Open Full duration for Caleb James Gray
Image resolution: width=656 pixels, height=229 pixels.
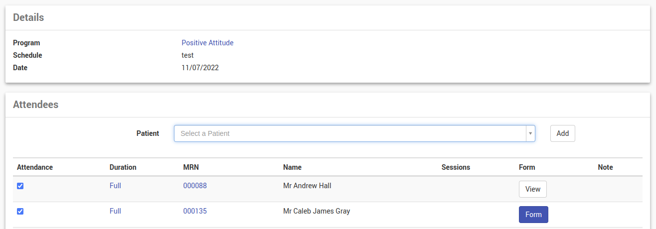pos(115,211)
